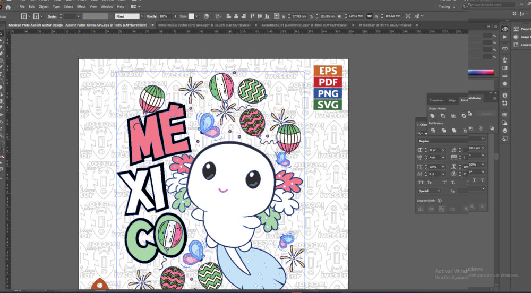Click horizontal align left icon
531x293 pixels.
point(229,16)
